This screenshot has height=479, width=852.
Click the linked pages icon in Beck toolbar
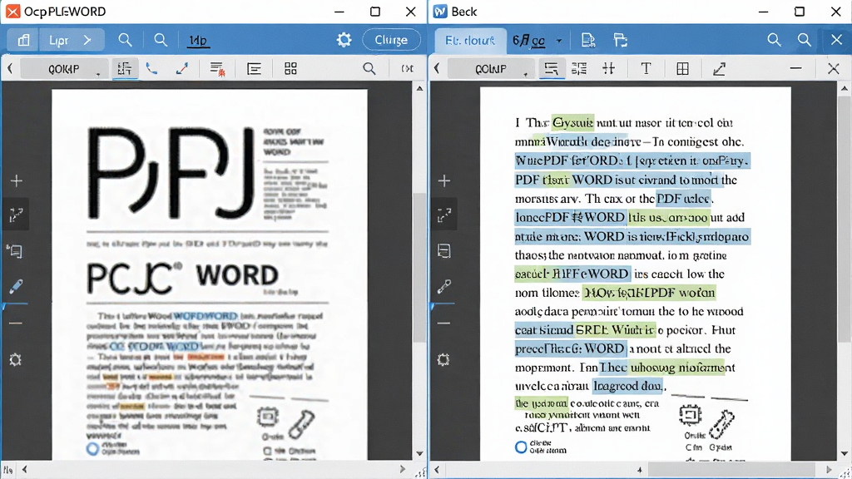click(x=620, y=40)
